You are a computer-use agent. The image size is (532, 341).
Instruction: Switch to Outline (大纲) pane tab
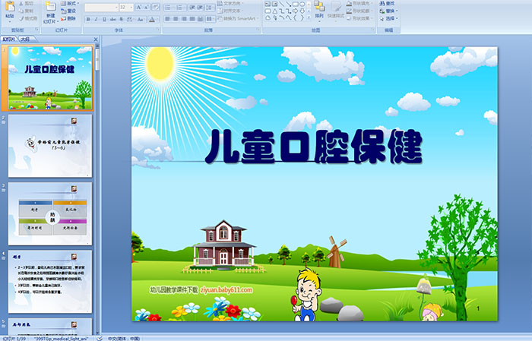[26, 39]
